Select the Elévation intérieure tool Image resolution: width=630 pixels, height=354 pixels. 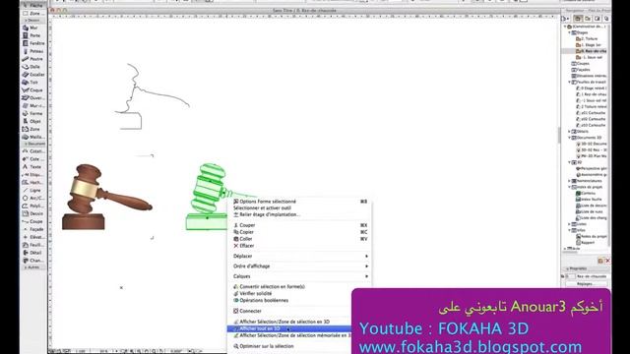(x=33, y=237)
